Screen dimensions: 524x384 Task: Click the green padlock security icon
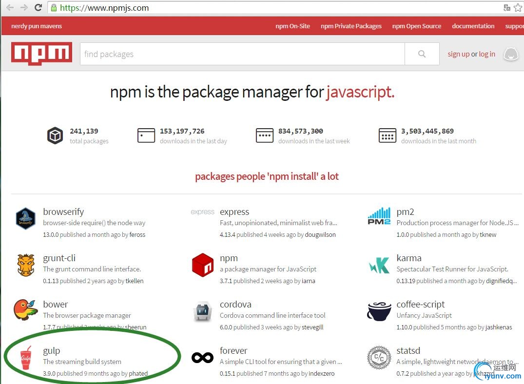coord(54,8)
